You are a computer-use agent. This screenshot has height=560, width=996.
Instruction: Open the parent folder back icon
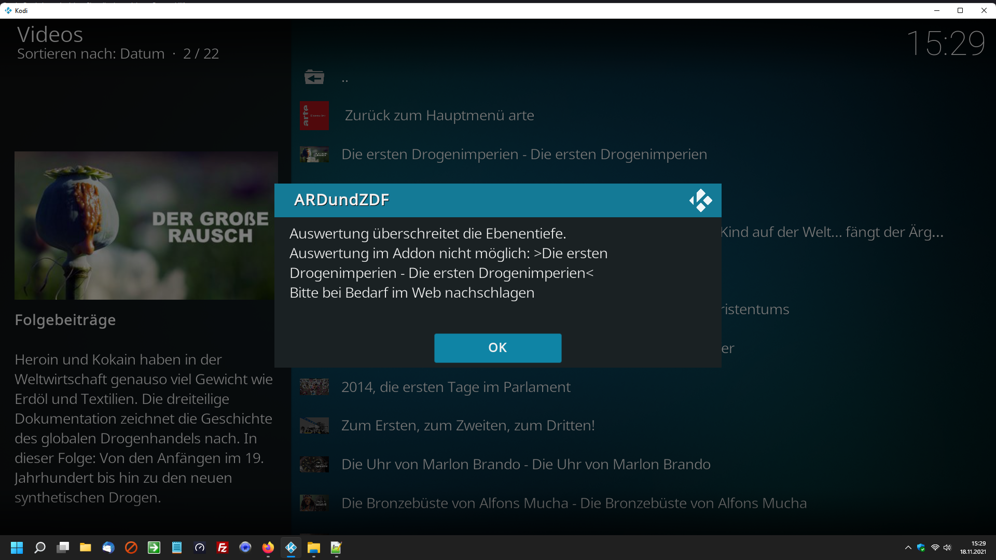[314, 77]
